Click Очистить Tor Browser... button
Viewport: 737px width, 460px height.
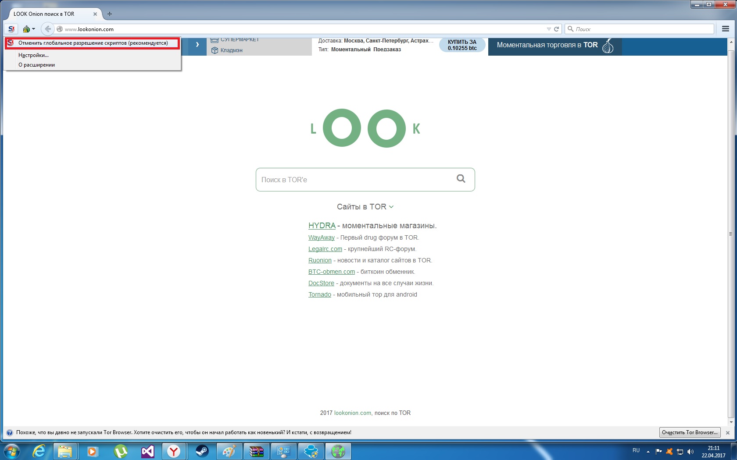coord(690,432)
